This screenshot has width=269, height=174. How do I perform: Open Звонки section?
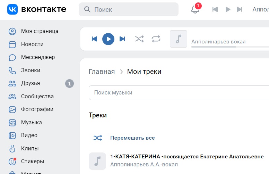(x=31, y=70)
